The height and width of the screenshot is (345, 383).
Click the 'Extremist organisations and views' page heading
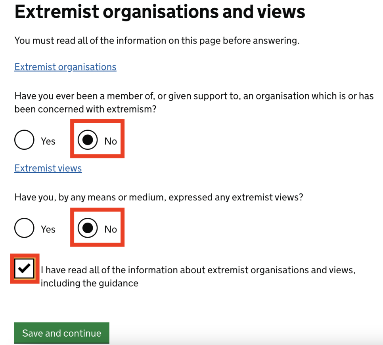click(160, 12)
